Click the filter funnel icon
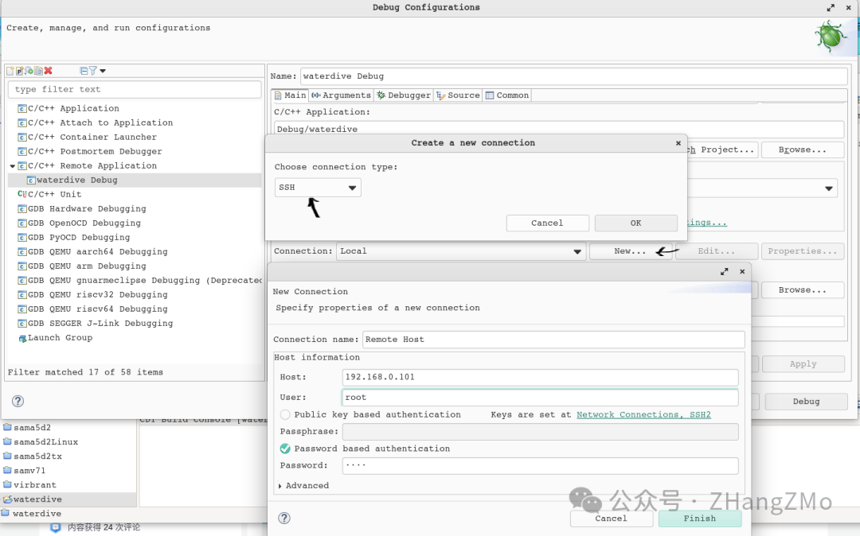The width and height of the screenshot is (860, 536). click(x=92, y=71)
